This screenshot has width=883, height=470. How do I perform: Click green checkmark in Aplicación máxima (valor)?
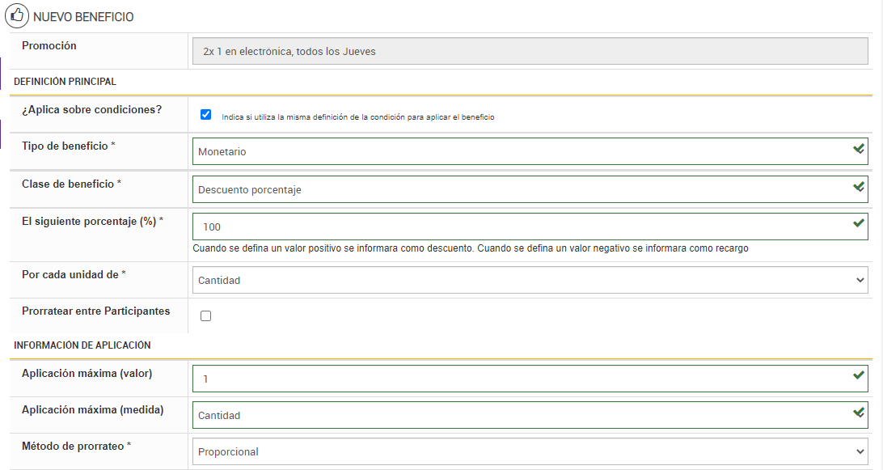click(x=859, y=376)
